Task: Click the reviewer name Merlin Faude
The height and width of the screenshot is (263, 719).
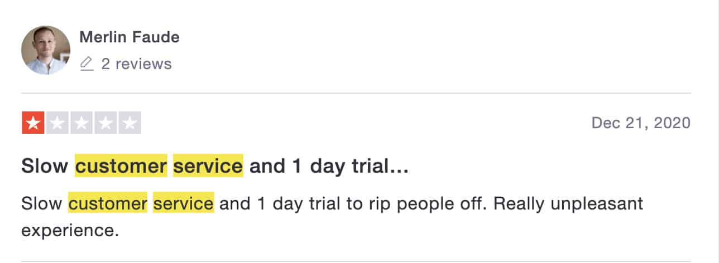Action: click(x=130, y=37)
